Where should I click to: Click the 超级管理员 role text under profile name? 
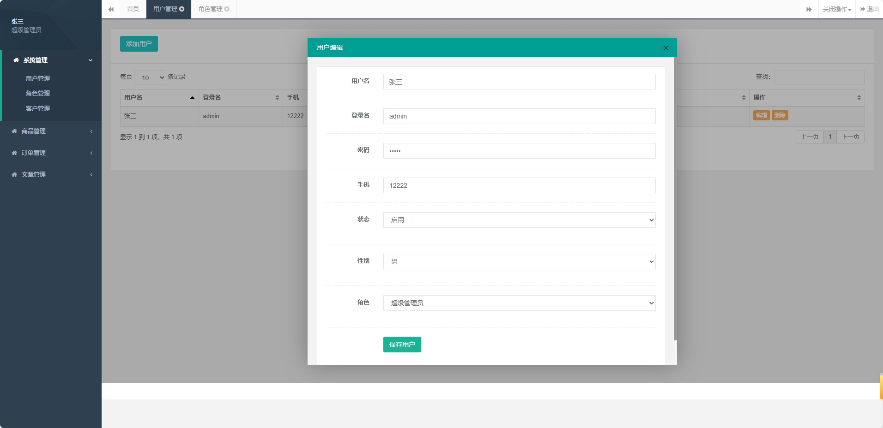[26, 30]
